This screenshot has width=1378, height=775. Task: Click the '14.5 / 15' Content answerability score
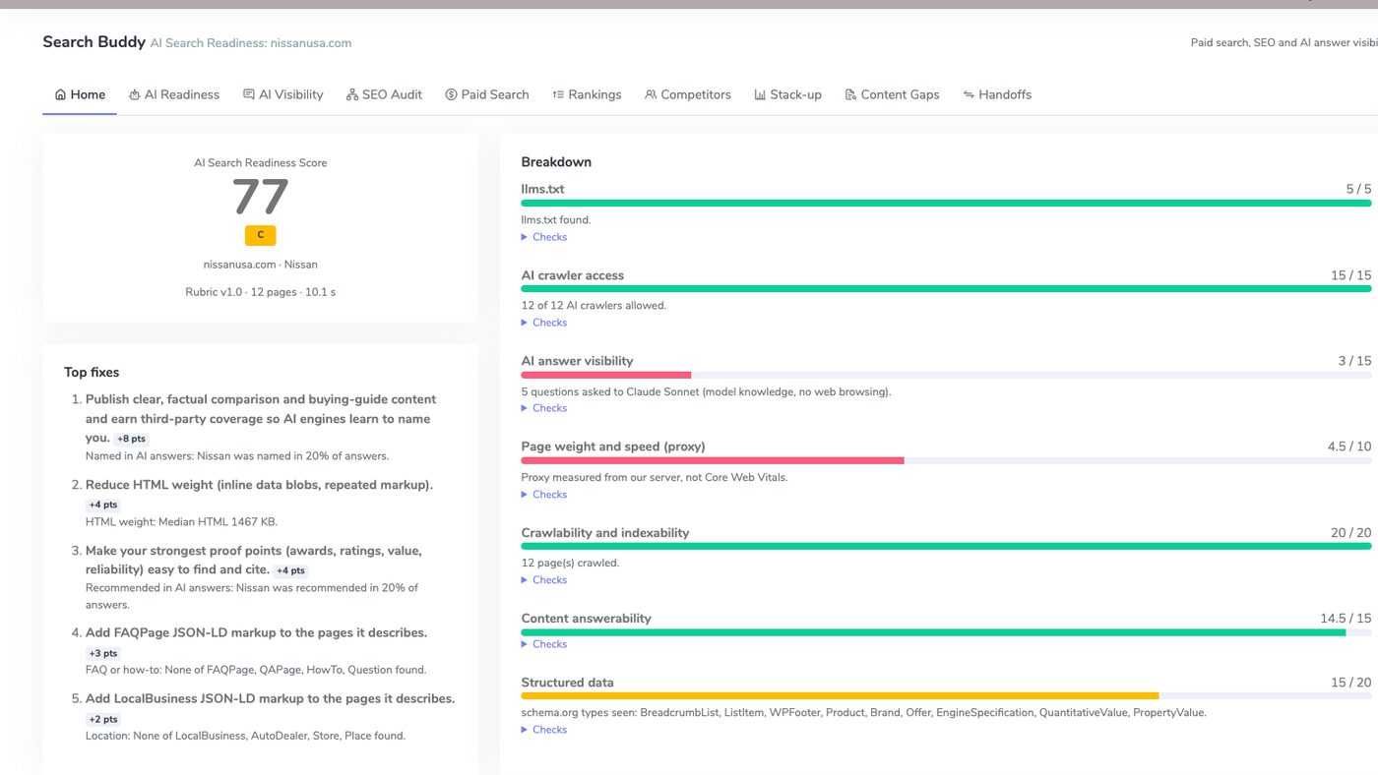(x=1346, y=619)
